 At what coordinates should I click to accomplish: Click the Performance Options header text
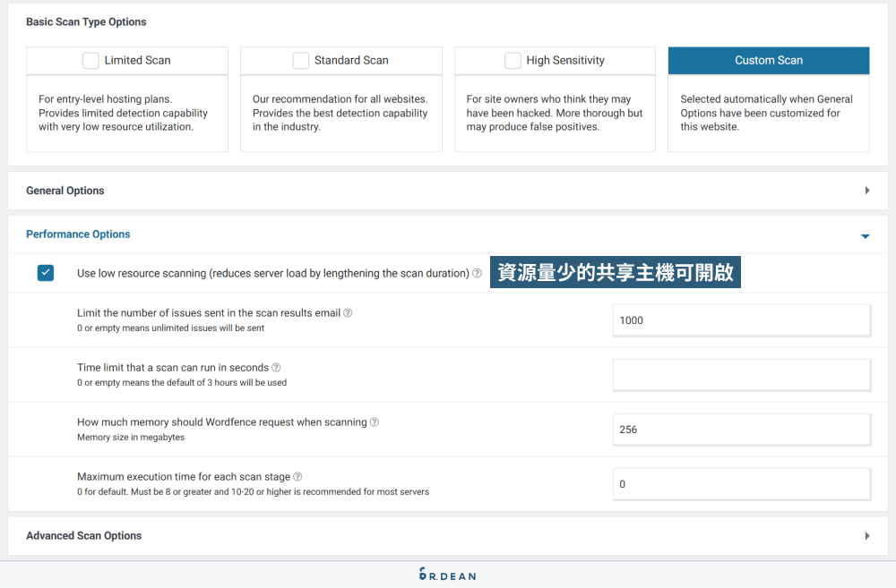(x=78, y=234)
